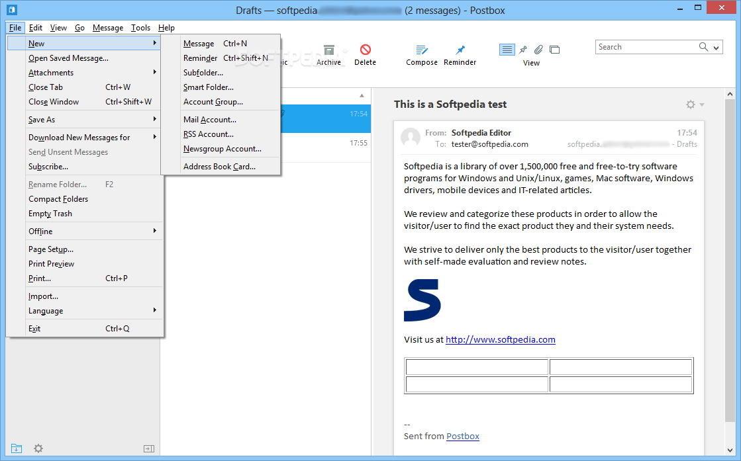The image size is (741, 461).
Task: Expand the Language submenu
Action: 84,311
